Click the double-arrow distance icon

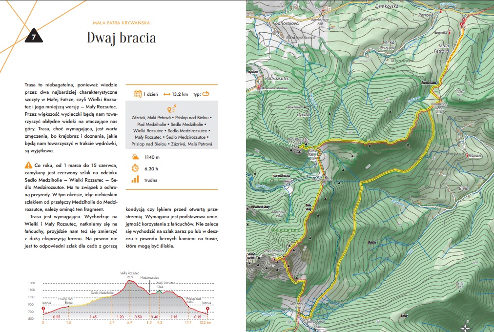click(x=166, y=94)
